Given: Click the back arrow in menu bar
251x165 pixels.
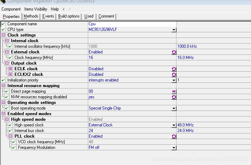Looking at the screenshot, I should 64,9.
